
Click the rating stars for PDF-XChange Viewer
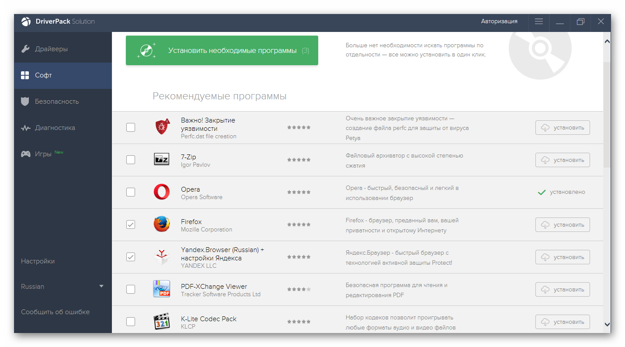pyautogui.click(x=299, y=289)
